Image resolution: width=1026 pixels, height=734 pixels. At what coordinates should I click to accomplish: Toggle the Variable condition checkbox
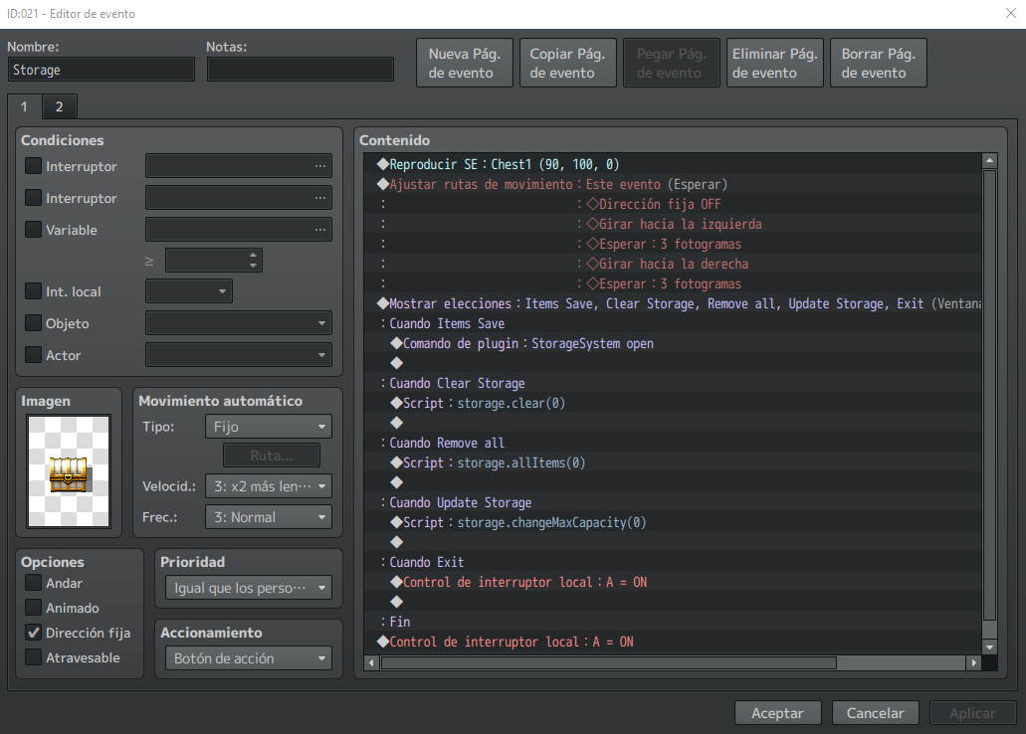33,230
